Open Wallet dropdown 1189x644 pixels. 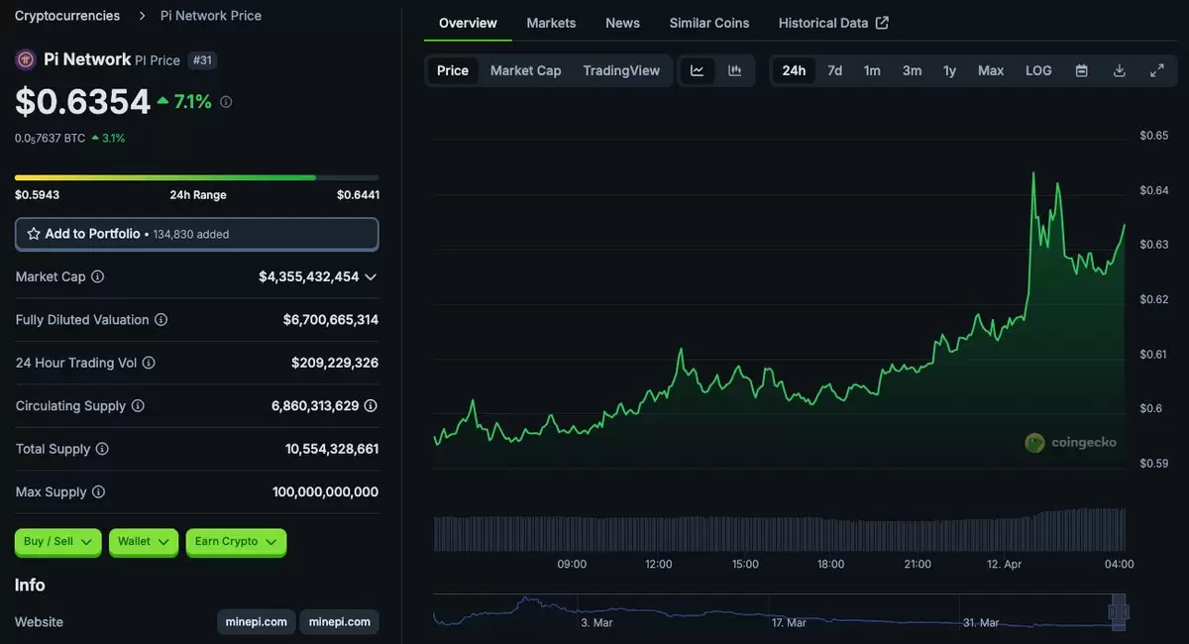pyautogui.click(x=144, y=542)
